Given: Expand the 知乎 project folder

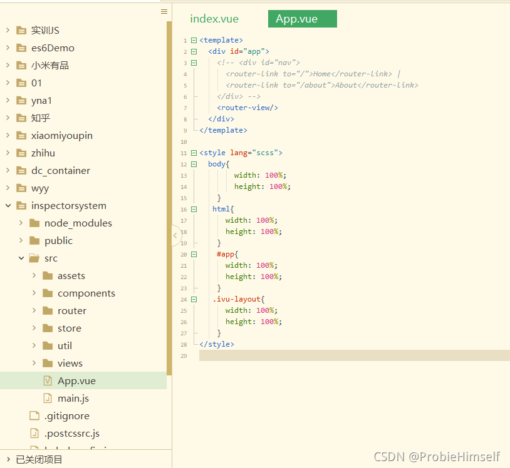Looking at the screenshot, I should click(x=8, y=118).
